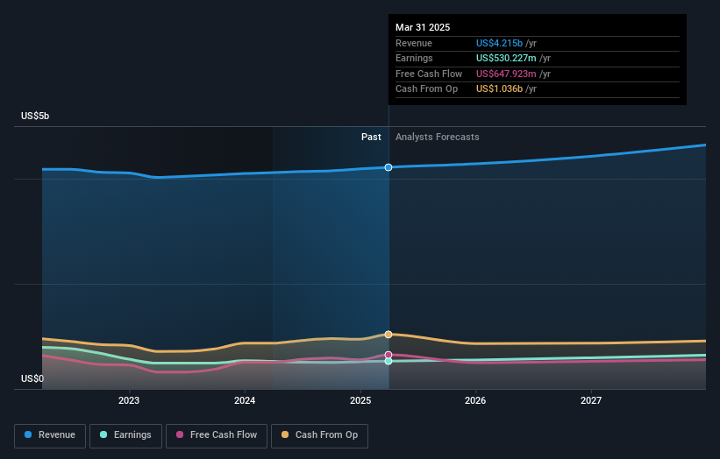The height and width of the screenshot is (459, 720).
Task: Click the orange Cash From Op marker
Action: [x=389, y=335]
